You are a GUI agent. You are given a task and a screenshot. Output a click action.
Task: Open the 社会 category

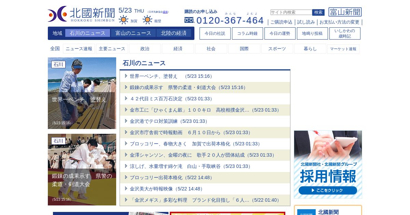[x=211, y=49]
